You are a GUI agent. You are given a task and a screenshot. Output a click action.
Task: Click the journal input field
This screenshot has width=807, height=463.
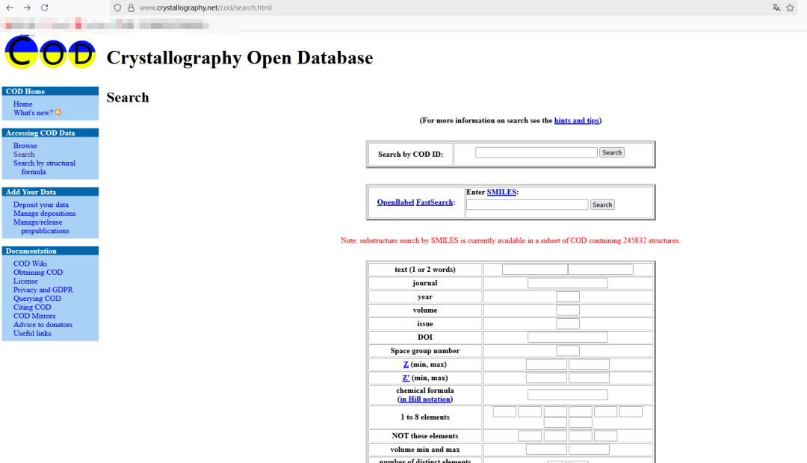tap(567, 283)
